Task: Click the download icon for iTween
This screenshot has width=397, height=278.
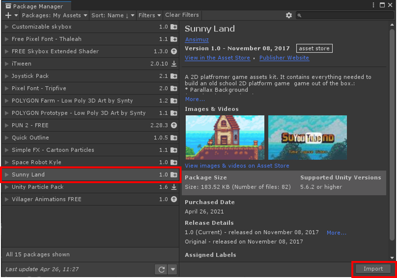Action: pos(174,64)
